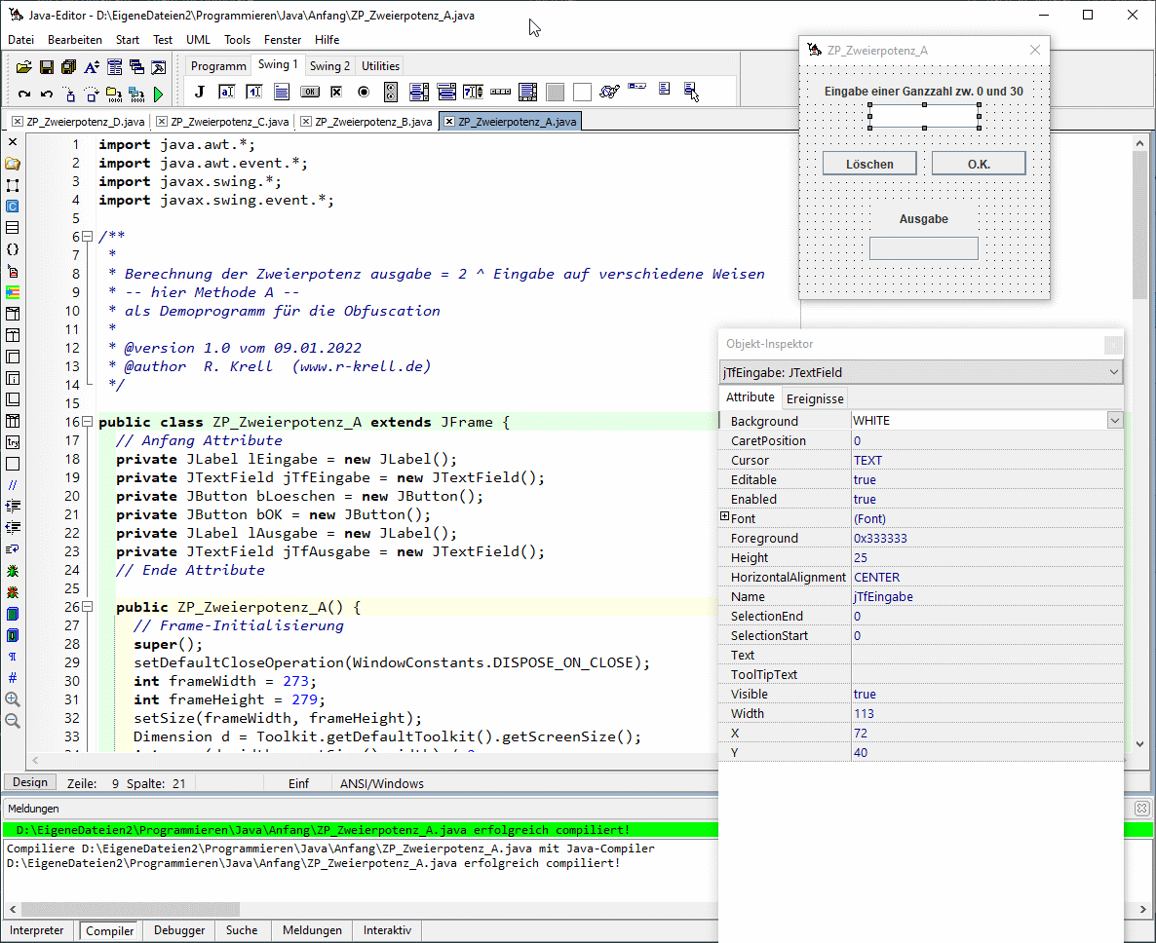Open the UML menu
This screenshot has height=943, width=1156.
(198, 40)
